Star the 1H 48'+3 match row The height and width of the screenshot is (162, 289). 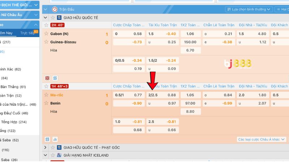point(46,86)
